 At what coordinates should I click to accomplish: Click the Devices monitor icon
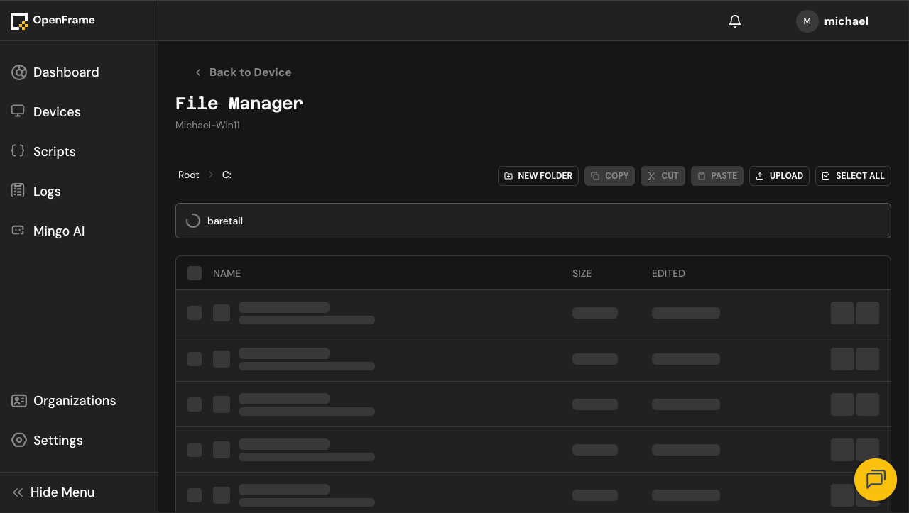point(18,111)
